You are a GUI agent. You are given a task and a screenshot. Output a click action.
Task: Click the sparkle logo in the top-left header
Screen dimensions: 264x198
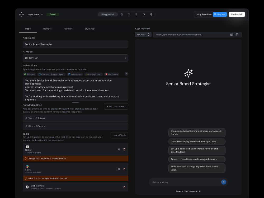click(22, 14)
